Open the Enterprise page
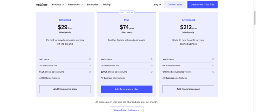The height and width of the screenshot is (112, 256). (92, 4)
